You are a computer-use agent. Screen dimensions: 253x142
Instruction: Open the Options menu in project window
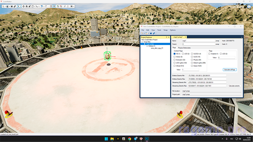click(x=173, y=30)
